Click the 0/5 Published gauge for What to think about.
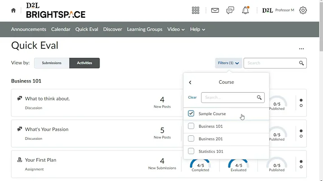The height and width of the screenshot is (181, 323). pyautogui.click(x=277, y=103)
